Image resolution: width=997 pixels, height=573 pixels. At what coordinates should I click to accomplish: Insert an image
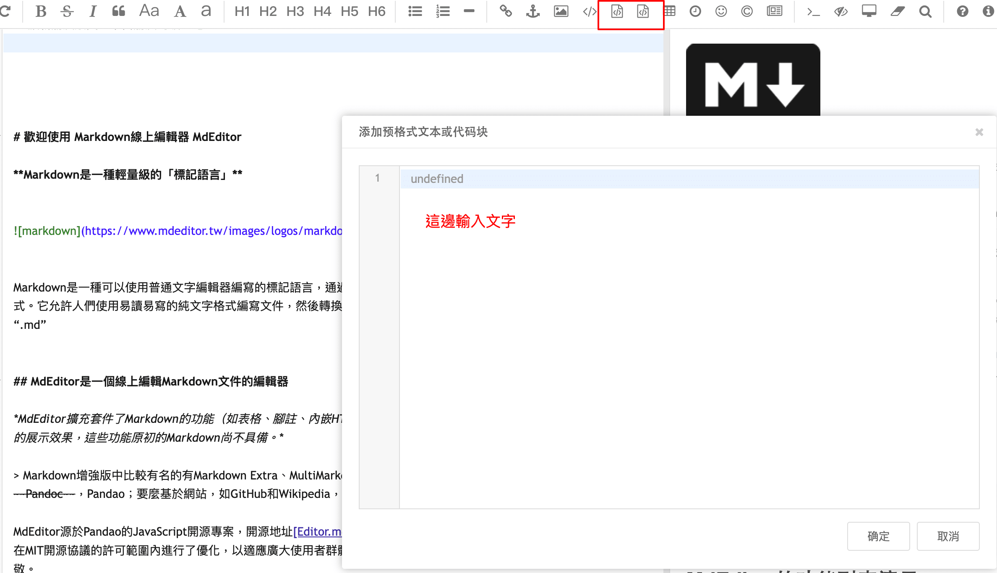click(561, 11)
